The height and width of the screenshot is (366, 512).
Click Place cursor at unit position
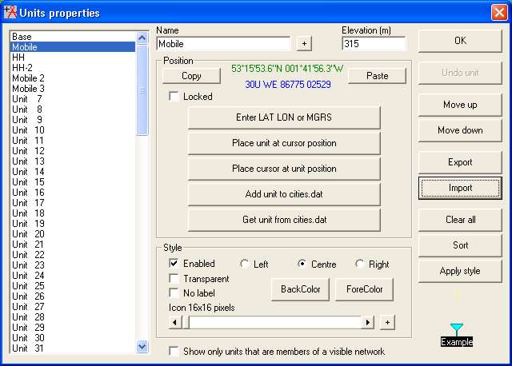[x=284, y=169]
